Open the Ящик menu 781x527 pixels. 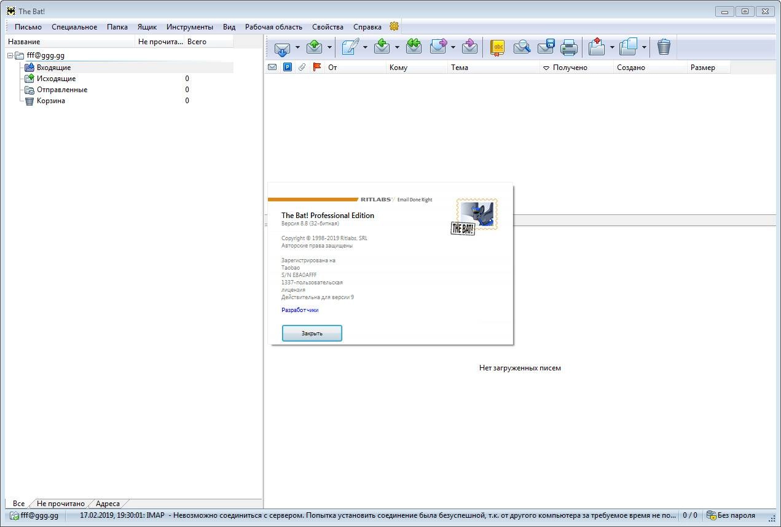pyautogui.click(x=147, y=26)
